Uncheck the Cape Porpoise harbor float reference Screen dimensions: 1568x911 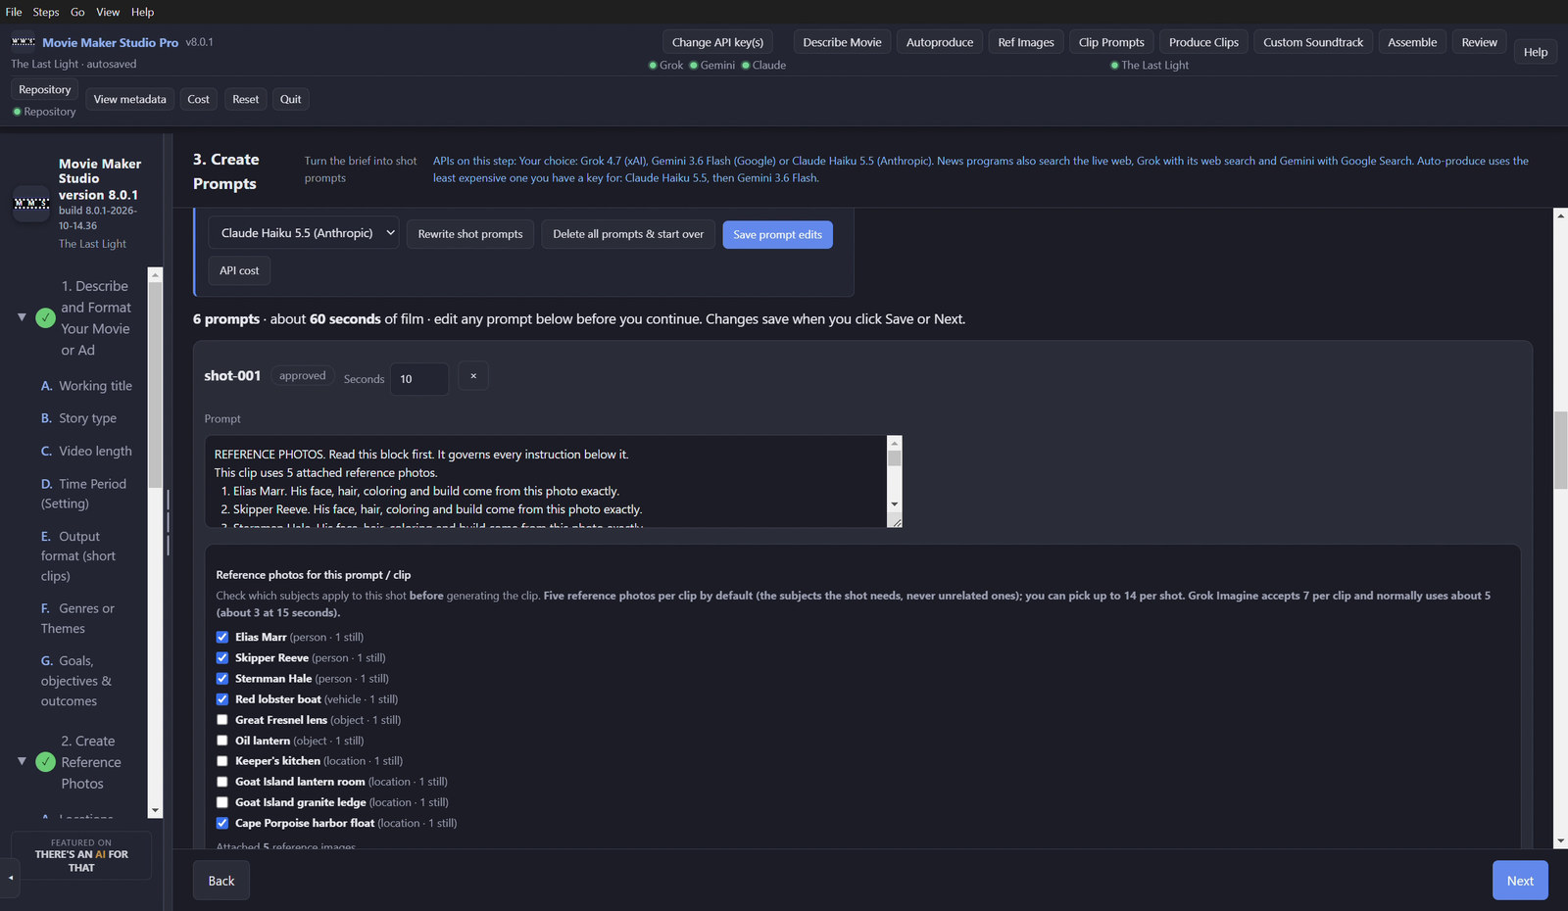point(222,823)
